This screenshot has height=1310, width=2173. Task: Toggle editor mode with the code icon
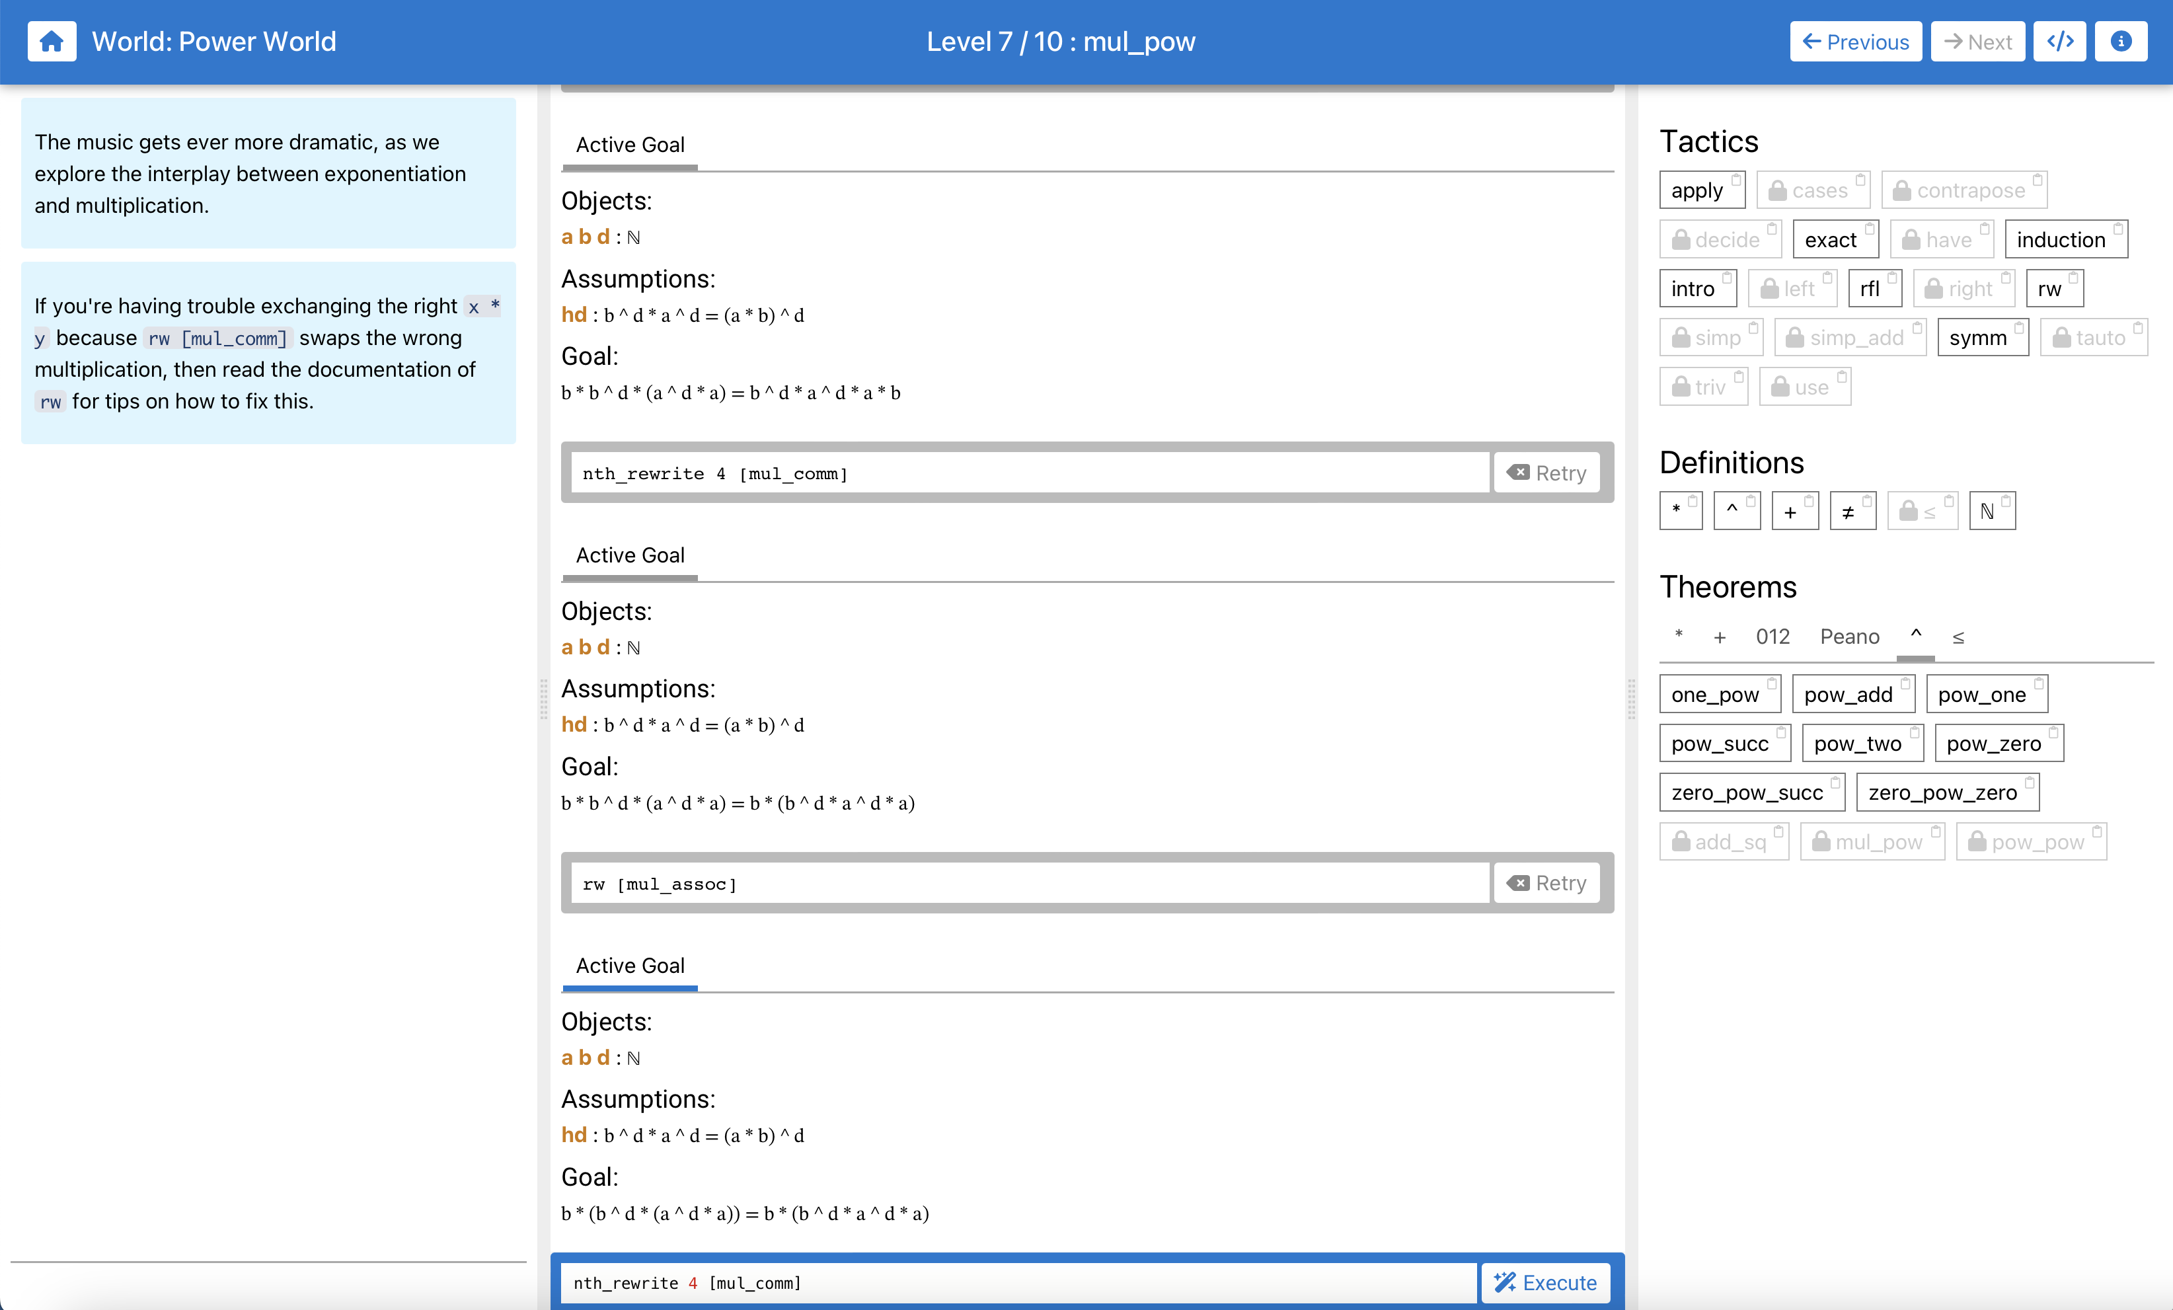click(x=2059, y=42)
